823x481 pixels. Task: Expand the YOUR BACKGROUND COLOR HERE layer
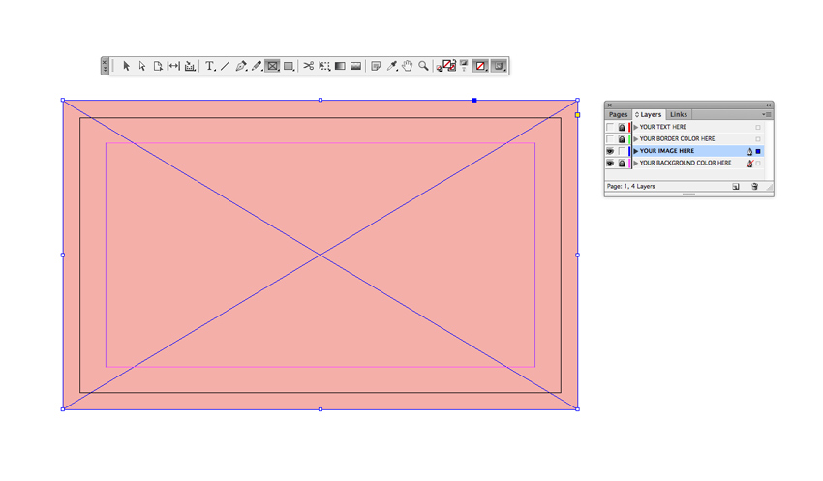[635, 164]
